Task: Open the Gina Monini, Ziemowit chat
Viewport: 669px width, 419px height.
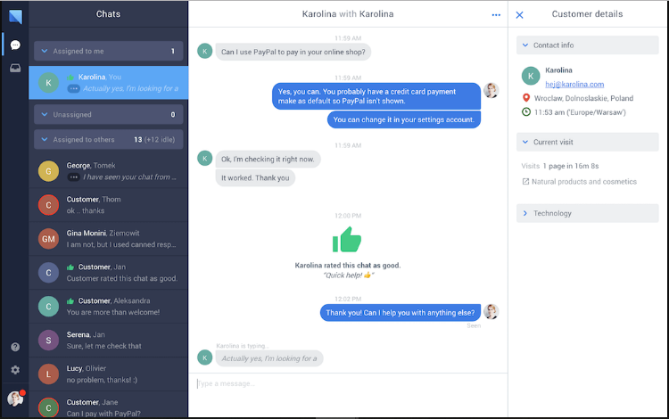Action: (x=108, y=239)
